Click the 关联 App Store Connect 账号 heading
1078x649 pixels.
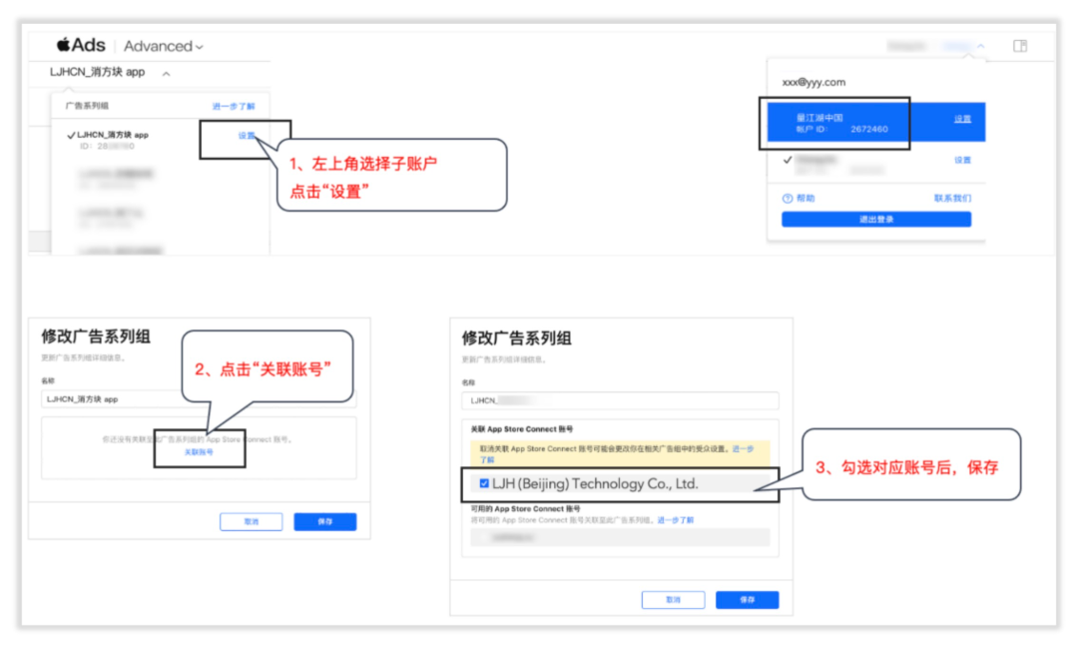[x=522, y=429]
